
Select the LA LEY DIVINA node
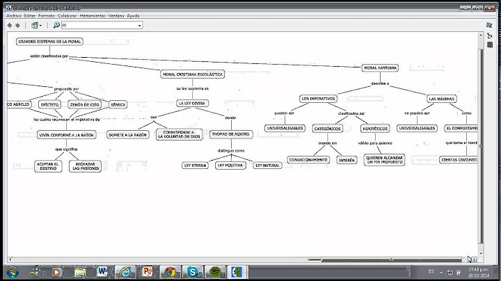pos(192,103)
